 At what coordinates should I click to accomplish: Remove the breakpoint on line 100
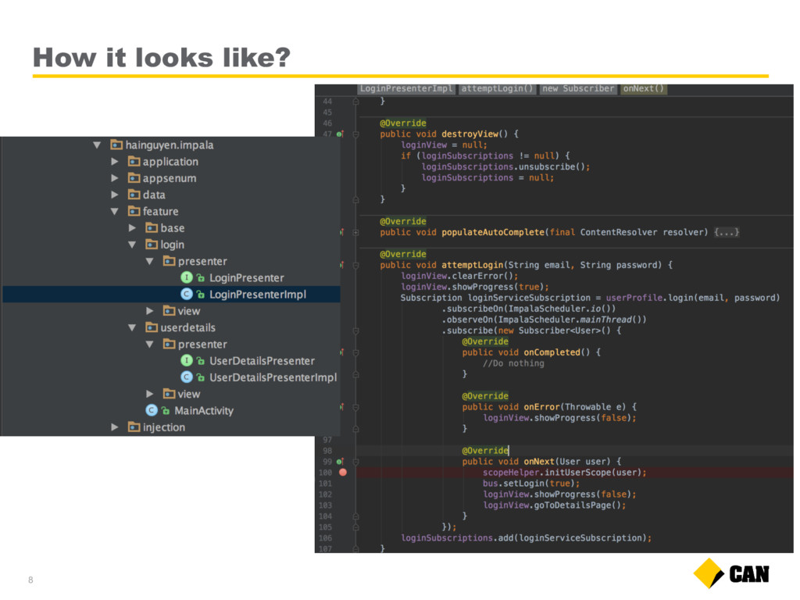coord(343,473)
